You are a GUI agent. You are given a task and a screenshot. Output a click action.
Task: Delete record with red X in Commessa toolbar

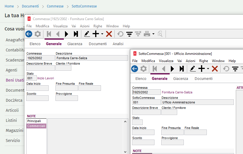(109, 34)
